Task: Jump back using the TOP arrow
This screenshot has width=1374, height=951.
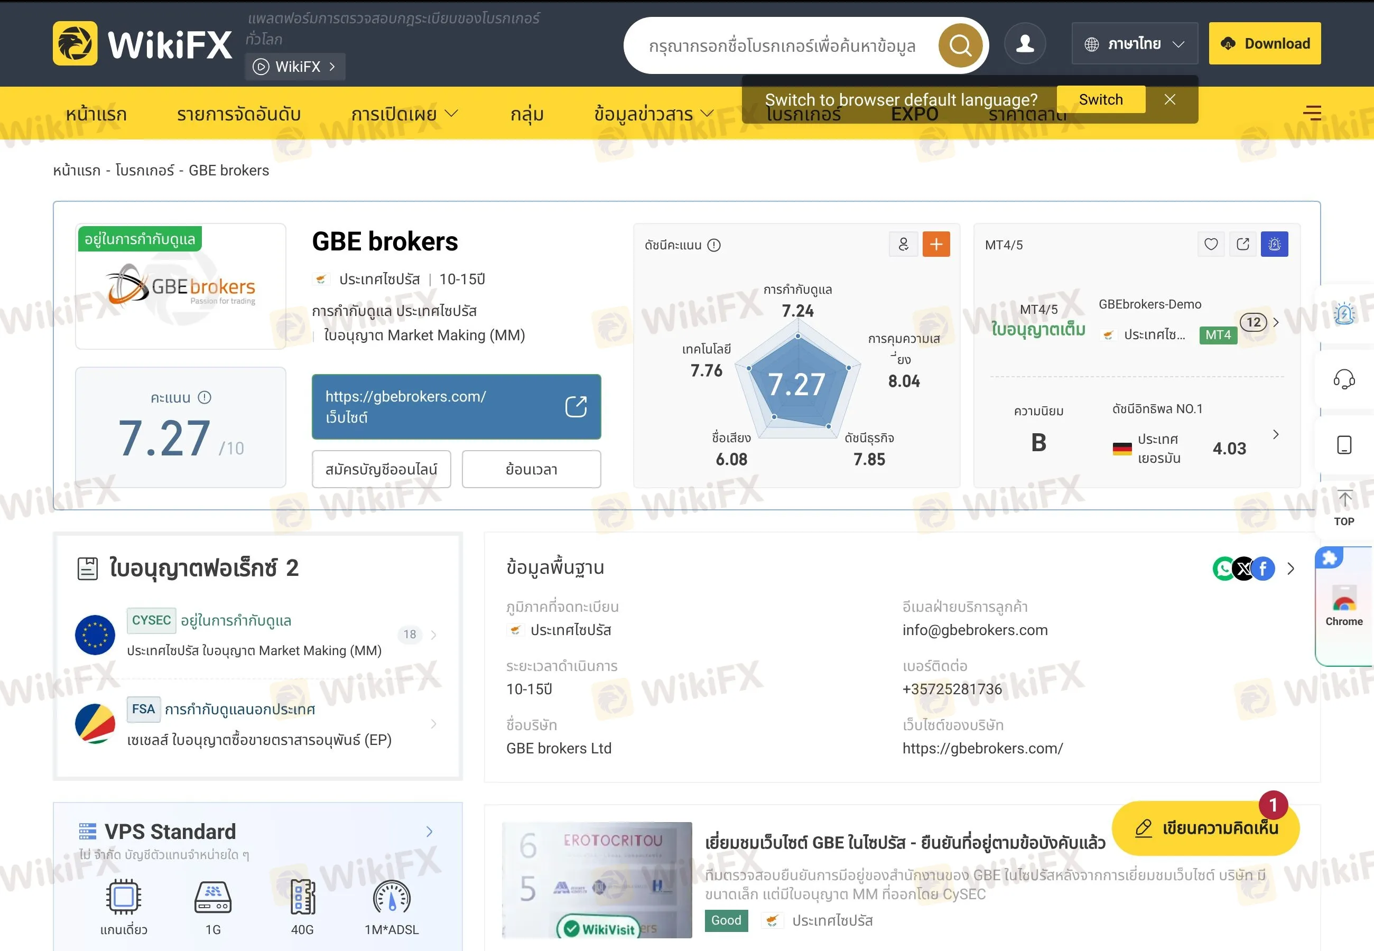Action: [1344, 508]
